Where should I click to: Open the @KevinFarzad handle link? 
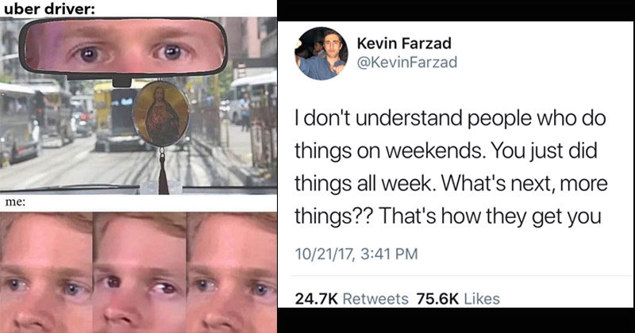click(405, 62)
